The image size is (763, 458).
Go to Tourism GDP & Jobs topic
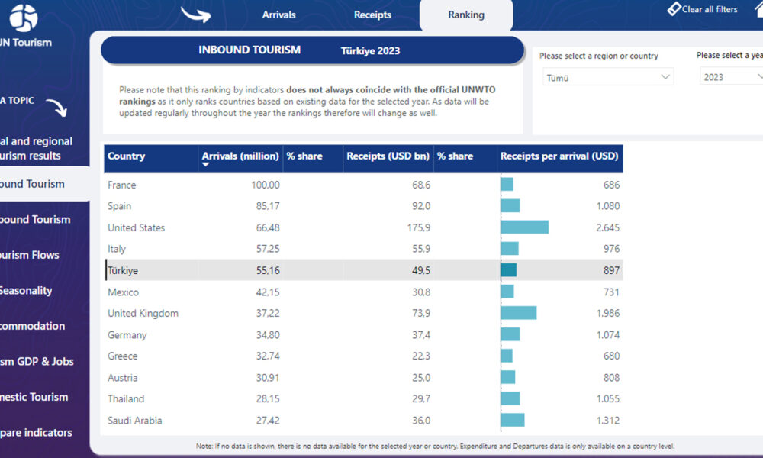coord(37,361)
